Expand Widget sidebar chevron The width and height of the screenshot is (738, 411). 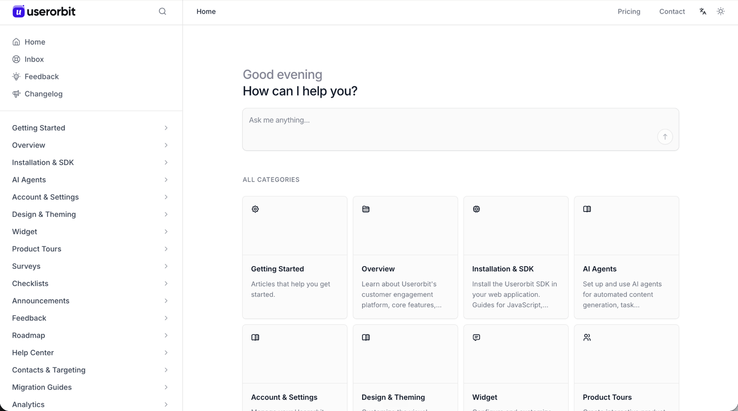coord(166,232)
